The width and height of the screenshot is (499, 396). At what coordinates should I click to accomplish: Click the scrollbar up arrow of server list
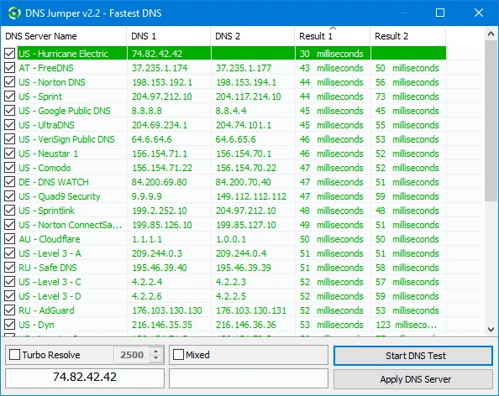[491, 34]
